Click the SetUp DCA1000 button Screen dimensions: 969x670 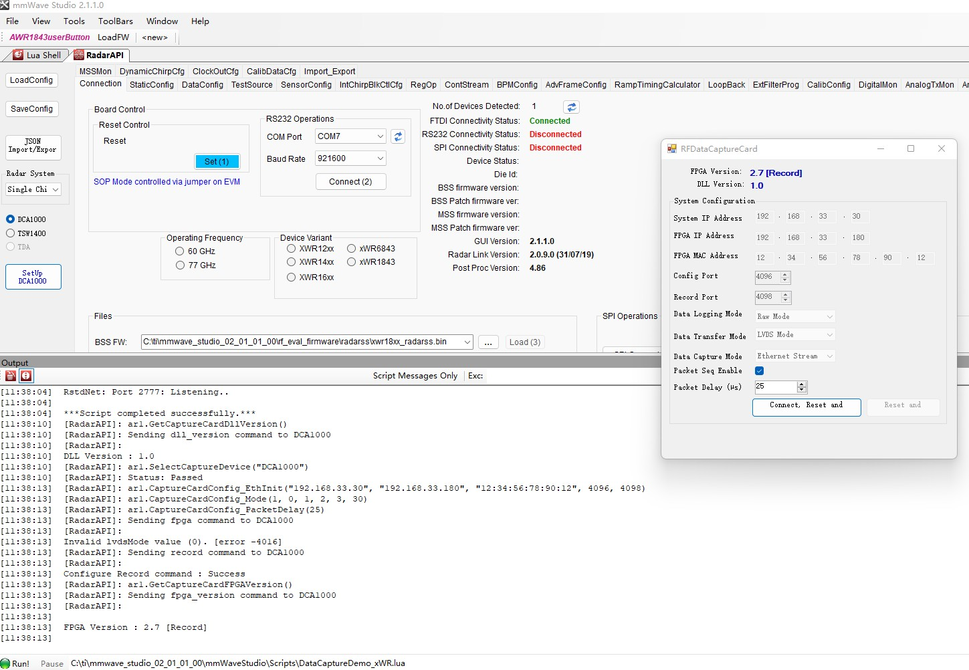pos(33,277)
